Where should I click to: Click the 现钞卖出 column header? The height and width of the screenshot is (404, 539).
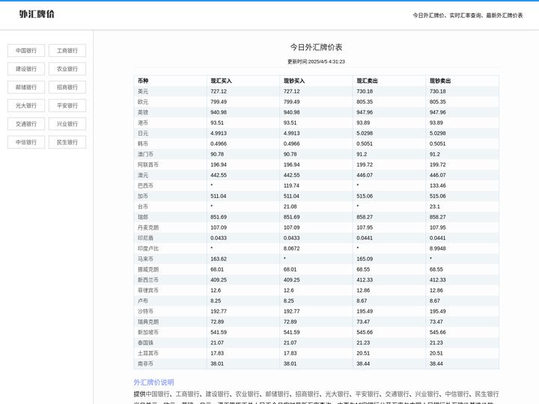click(440, 81)
